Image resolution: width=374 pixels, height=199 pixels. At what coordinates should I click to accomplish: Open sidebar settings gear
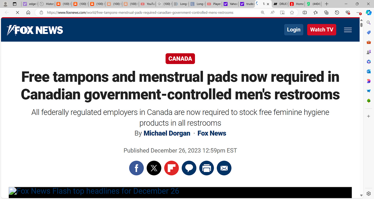click(369, 194)
